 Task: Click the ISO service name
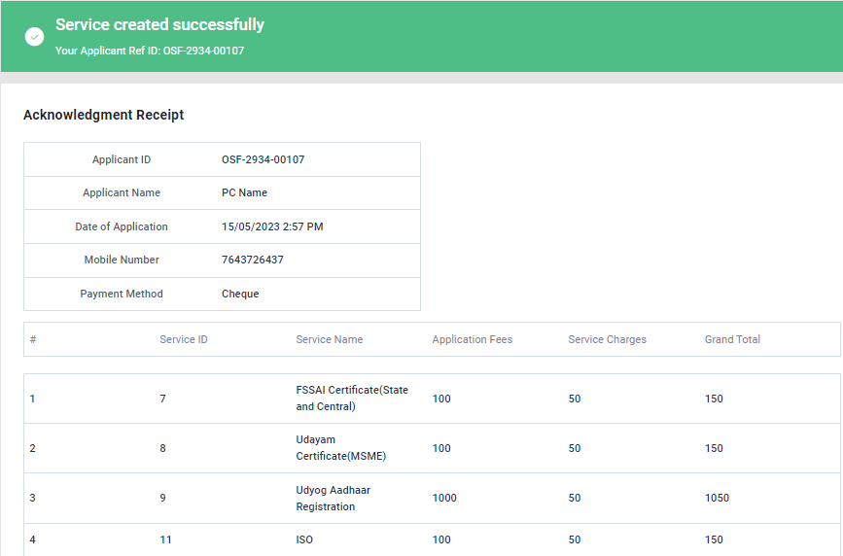(304, 539)
